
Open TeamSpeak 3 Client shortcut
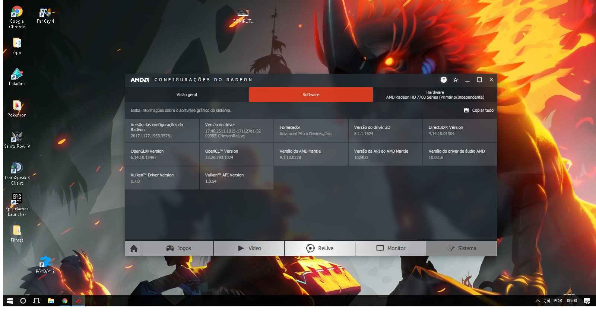coord(17,173)
